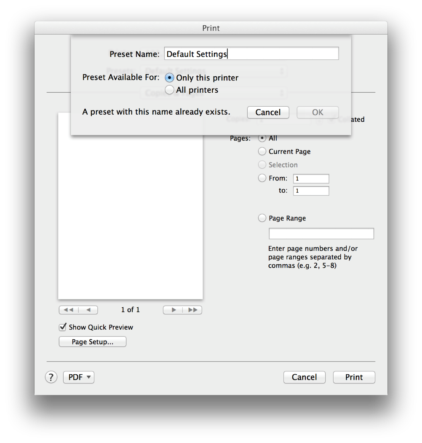Open help using the question mark icon
The image size is (422, 443).
point(51,377)
